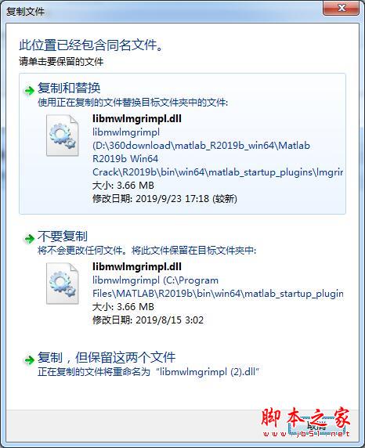This screenshot has width=365, height=448.
Task: Click the gear file icon of the 2019/8/15 DLL
Action: [x=63, y=284]
